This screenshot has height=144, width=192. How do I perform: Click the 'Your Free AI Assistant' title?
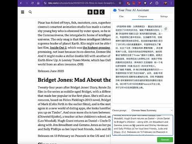pyautogui.click(x=134, y=10)
